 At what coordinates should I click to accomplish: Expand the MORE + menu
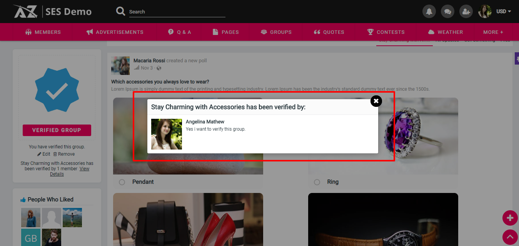(x=493, y=32)
